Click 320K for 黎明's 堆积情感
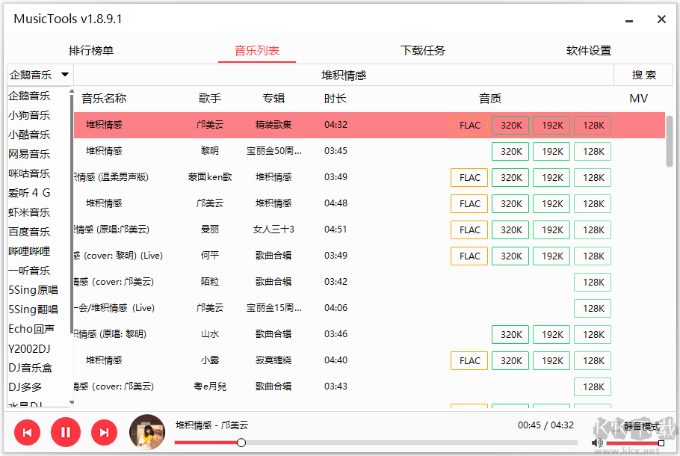Viewport: 680px width, 456px height. pyautogui.click(x=510, y=151)
